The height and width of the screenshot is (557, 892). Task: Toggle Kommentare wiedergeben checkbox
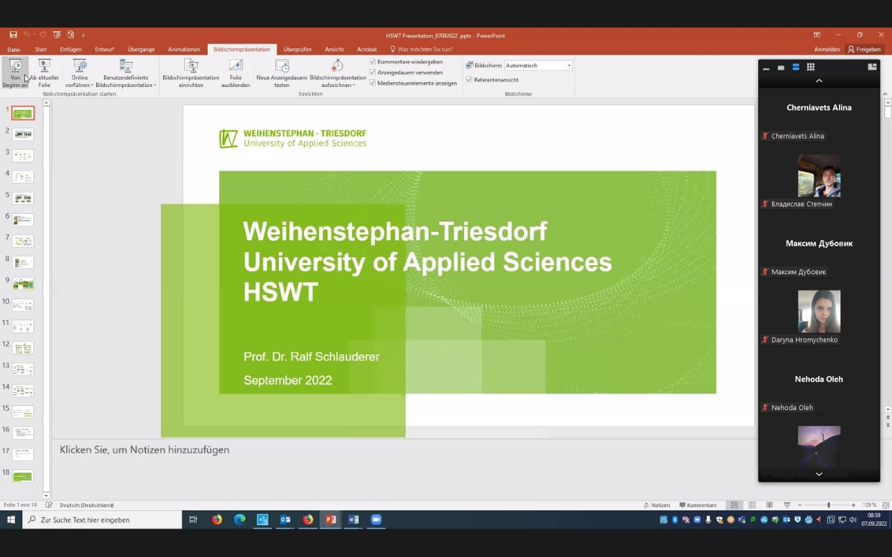click(372, 62)
